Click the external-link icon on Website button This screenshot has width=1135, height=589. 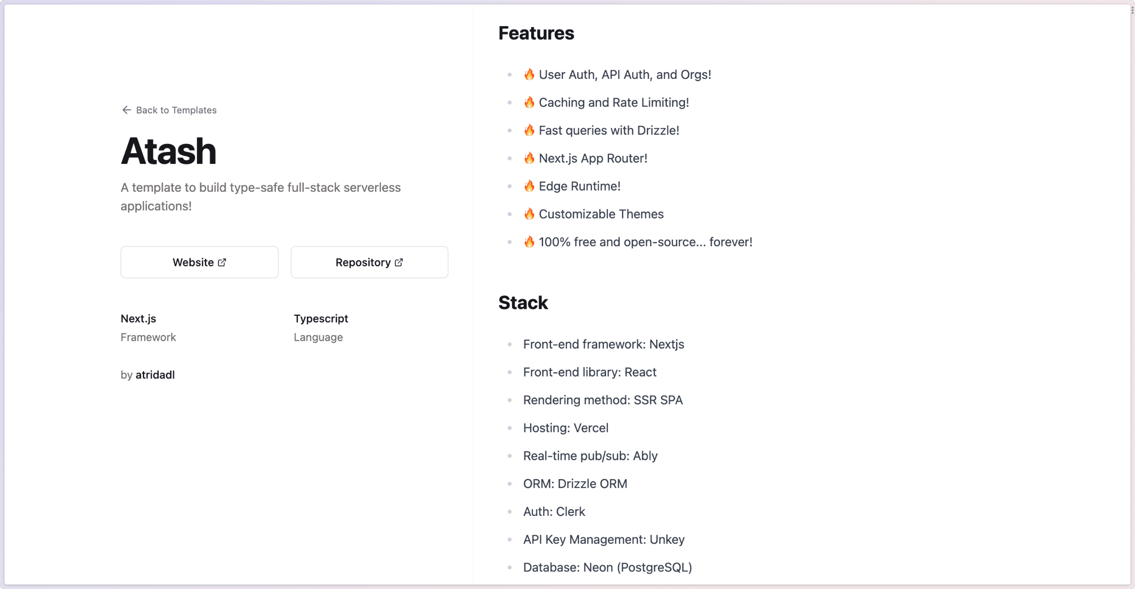(x=222, y=262)
